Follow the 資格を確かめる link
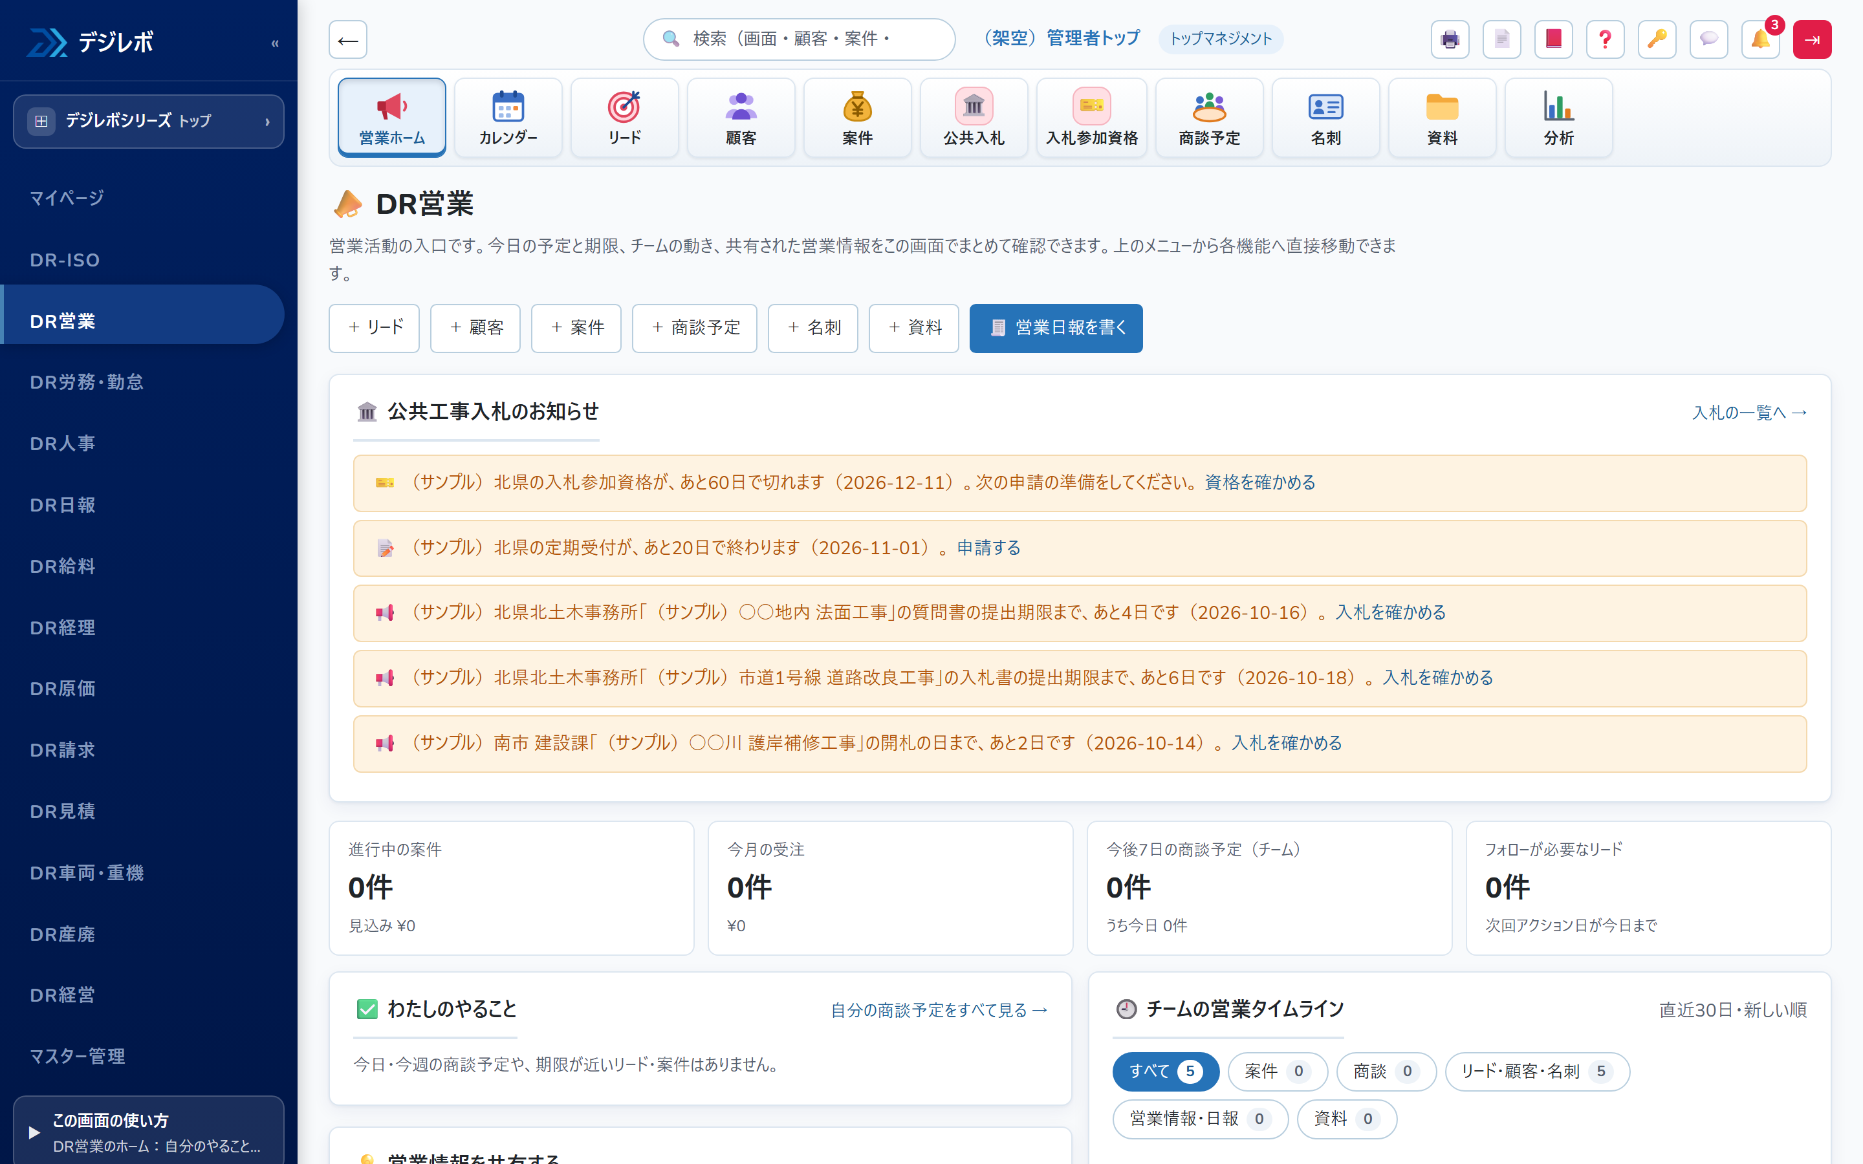This screenshot has height=1164, width=1863. click(x=1259, y=482)
